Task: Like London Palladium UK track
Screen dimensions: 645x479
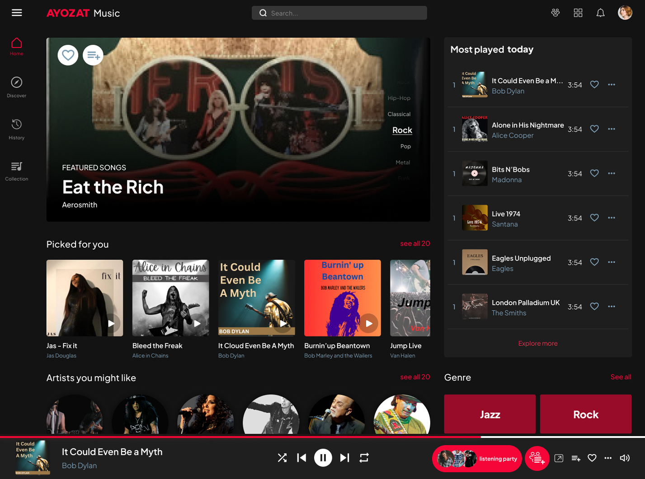Action: pyautogui.click(x=594, y=306)
